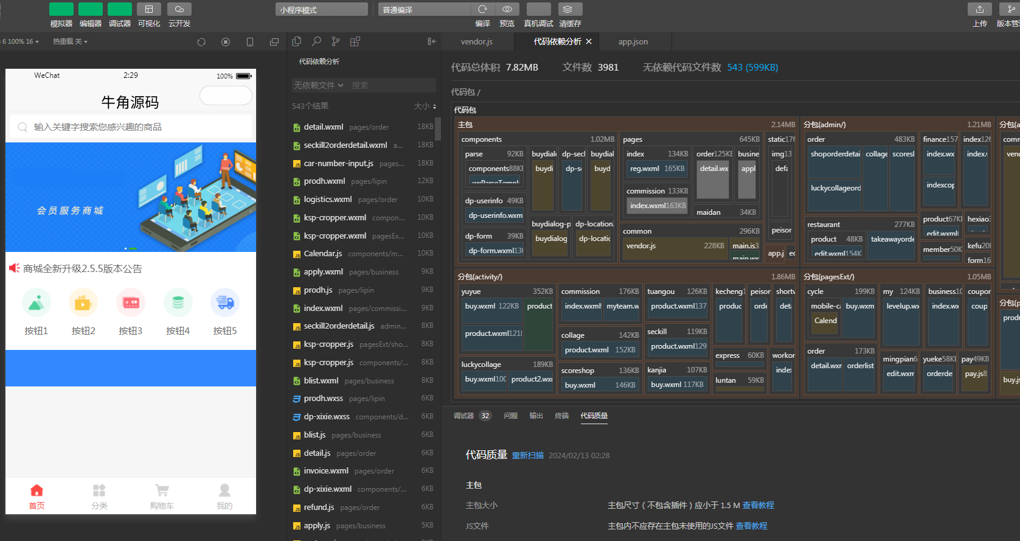Tap the 按钮3 icon in the simulator
This screenshot has height=541, width=1020.
[x=131, y=302]
